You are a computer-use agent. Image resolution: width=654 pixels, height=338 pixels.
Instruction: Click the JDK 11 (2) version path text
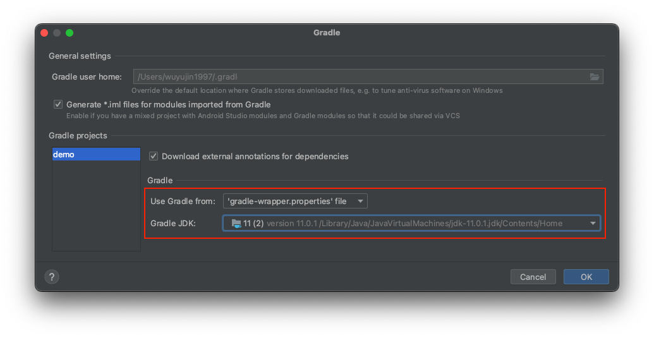pyautogui.click(x=415, y=224)
